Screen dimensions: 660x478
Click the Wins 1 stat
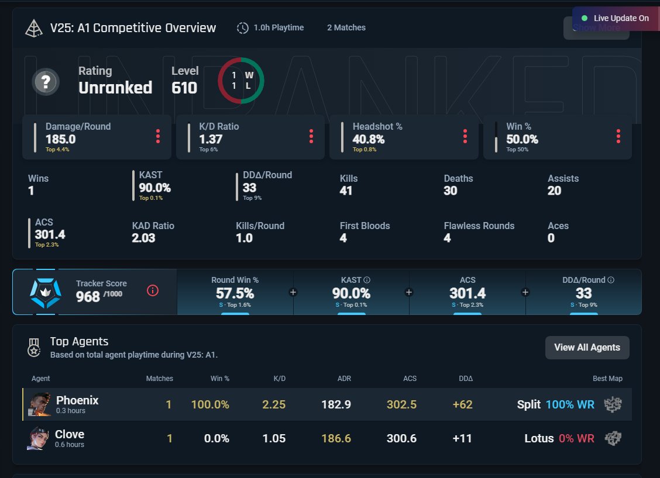tap(38, 185)
